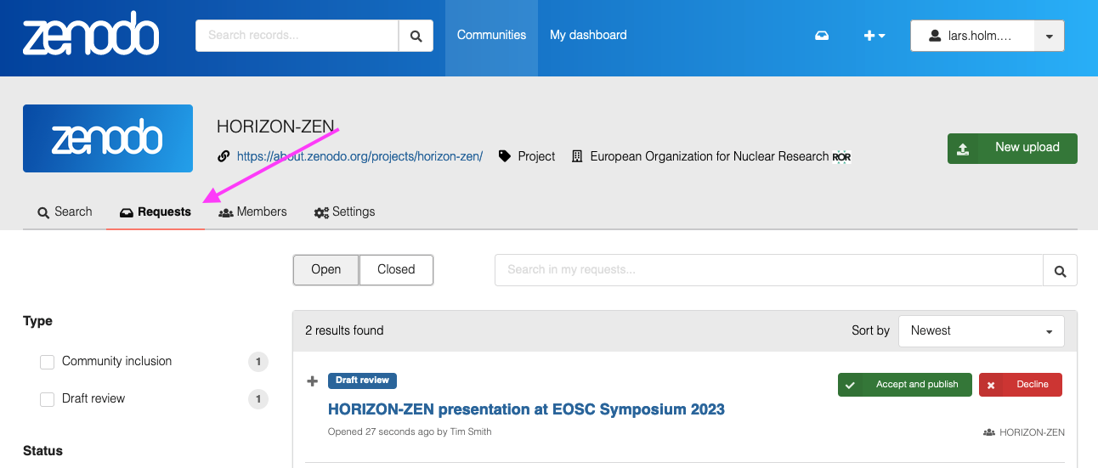Go to the community Search tab

tap(65, 211)
